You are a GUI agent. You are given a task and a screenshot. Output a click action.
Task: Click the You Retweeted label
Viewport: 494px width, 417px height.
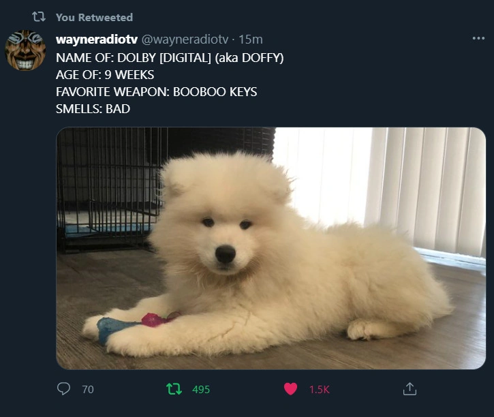pos(94,17)
